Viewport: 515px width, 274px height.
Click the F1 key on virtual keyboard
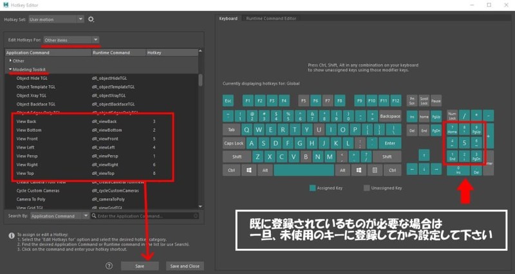click(x=248, y=101)
